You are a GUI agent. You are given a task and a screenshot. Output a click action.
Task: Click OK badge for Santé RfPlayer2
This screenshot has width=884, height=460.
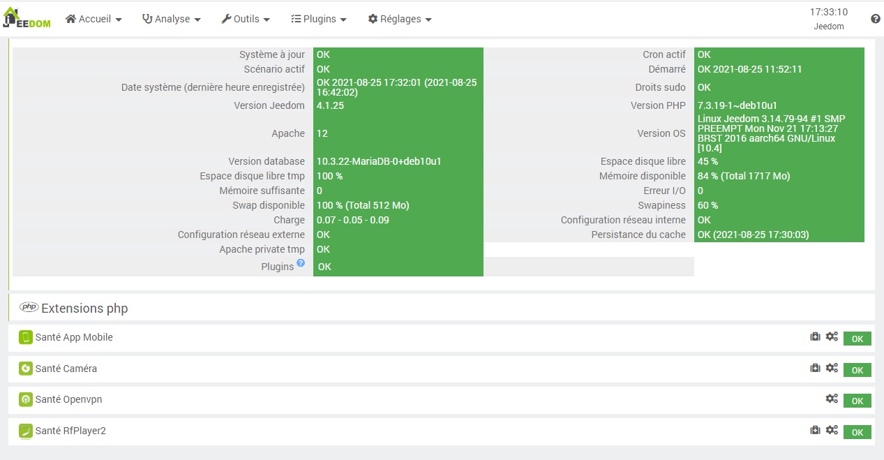857,432
